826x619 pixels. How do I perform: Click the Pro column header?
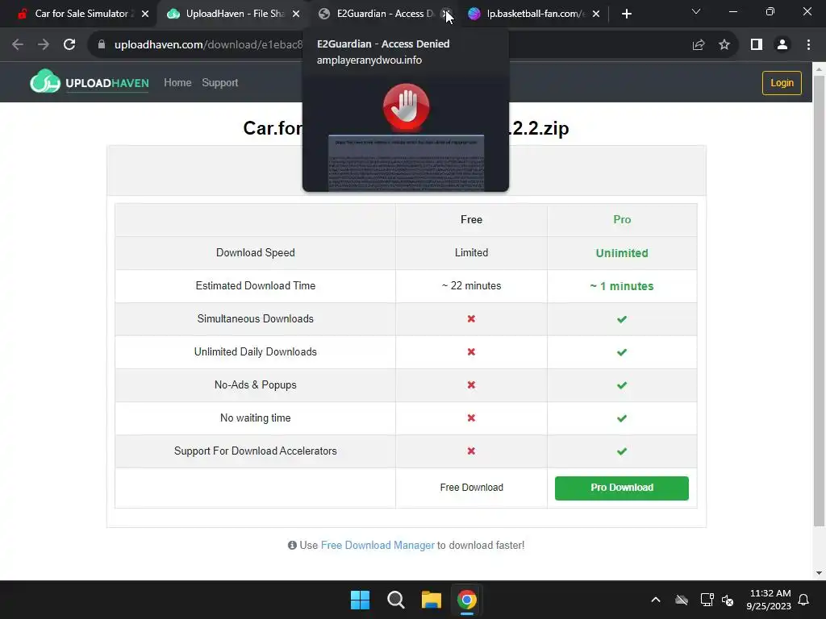pyautogui.click(x=622, y=219)
